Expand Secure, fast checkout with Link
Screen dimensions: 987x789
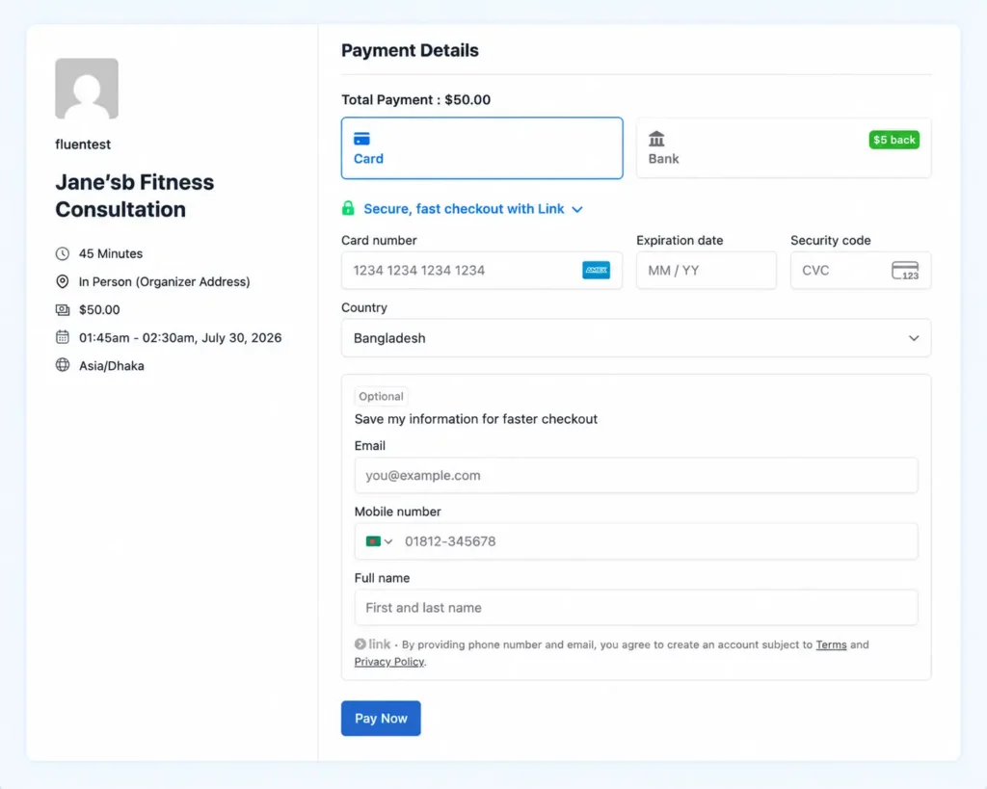click(472, 209)
